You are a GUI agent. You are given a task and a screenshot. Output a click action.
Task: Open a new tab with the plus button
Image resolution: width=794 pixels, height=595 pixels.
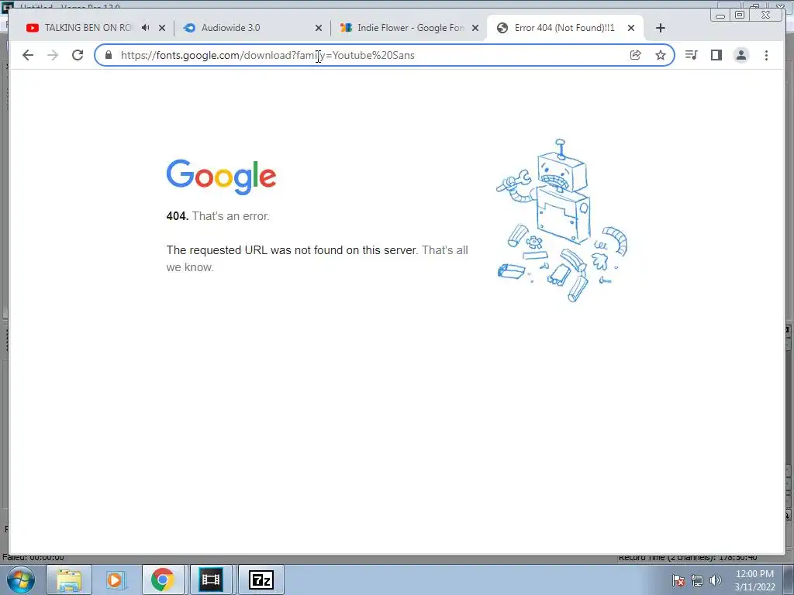click(x=661, y=28)
